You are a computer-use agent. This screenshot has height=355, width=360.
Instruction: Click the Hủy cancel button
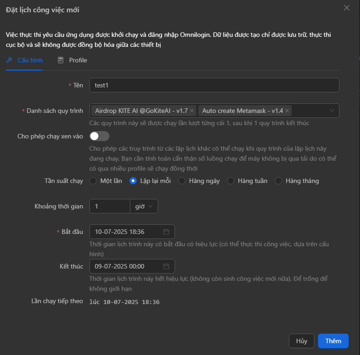tap(301, 341)
